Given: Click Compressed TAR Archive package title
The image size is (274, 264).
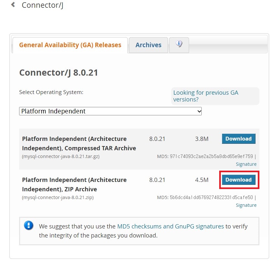Looking at the screenshot, I should pos(79,143).
